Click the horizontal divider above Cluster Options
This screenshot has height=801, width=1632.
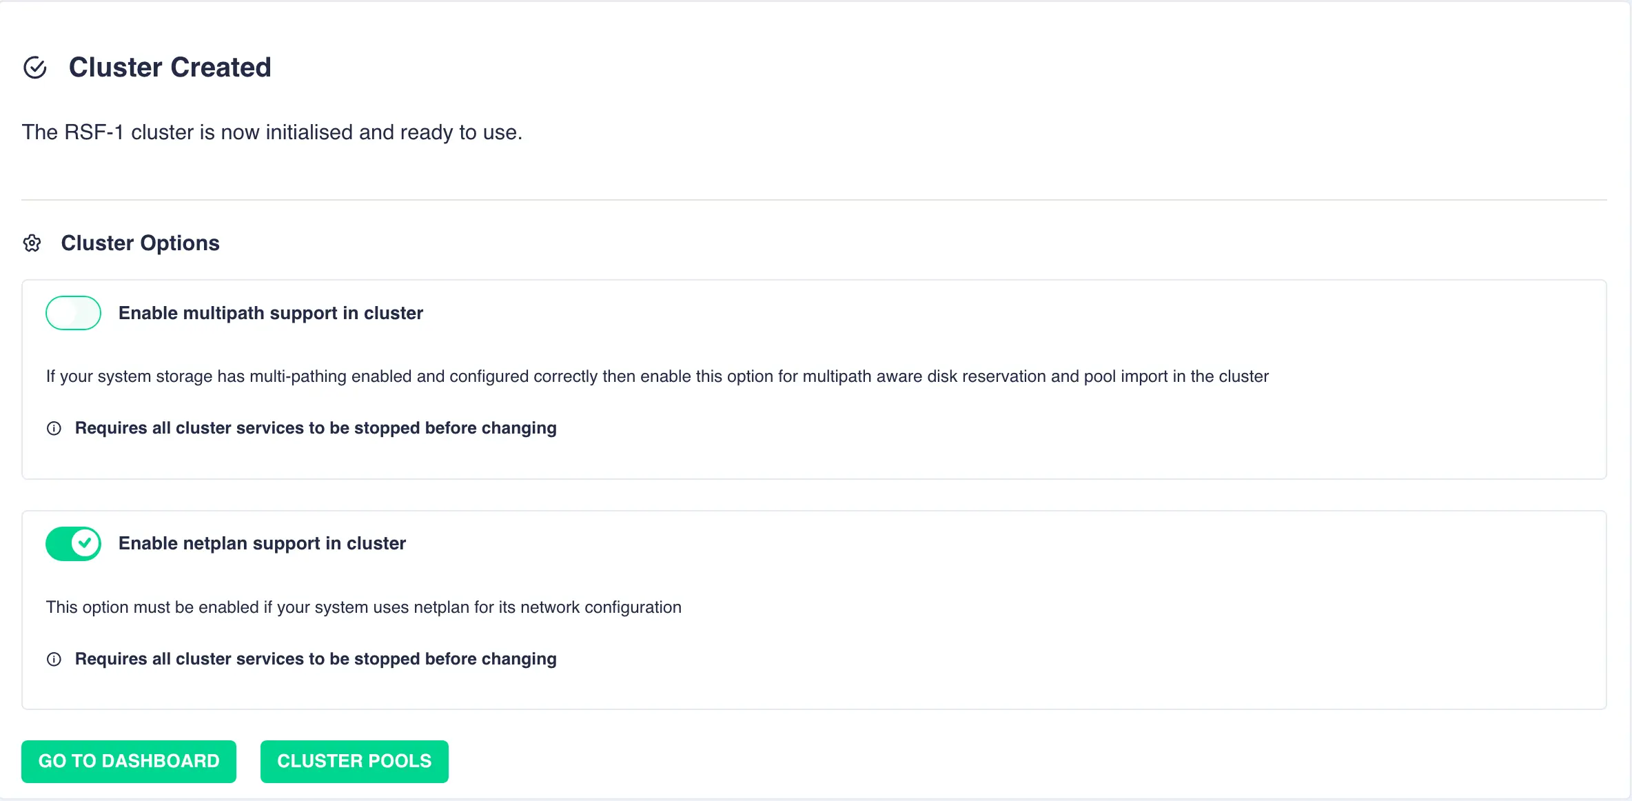813,200
